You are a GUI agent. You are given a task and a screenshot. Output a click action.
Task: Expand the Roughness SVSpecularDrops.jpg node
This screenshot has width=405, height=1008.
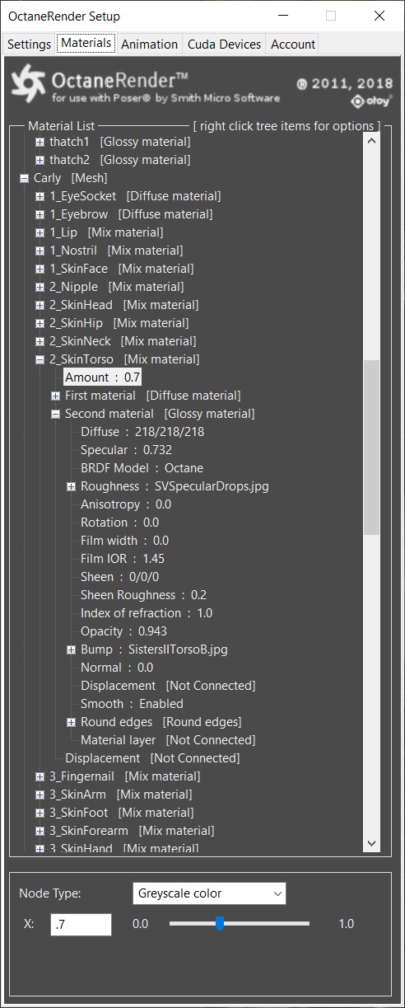[72, 486]
